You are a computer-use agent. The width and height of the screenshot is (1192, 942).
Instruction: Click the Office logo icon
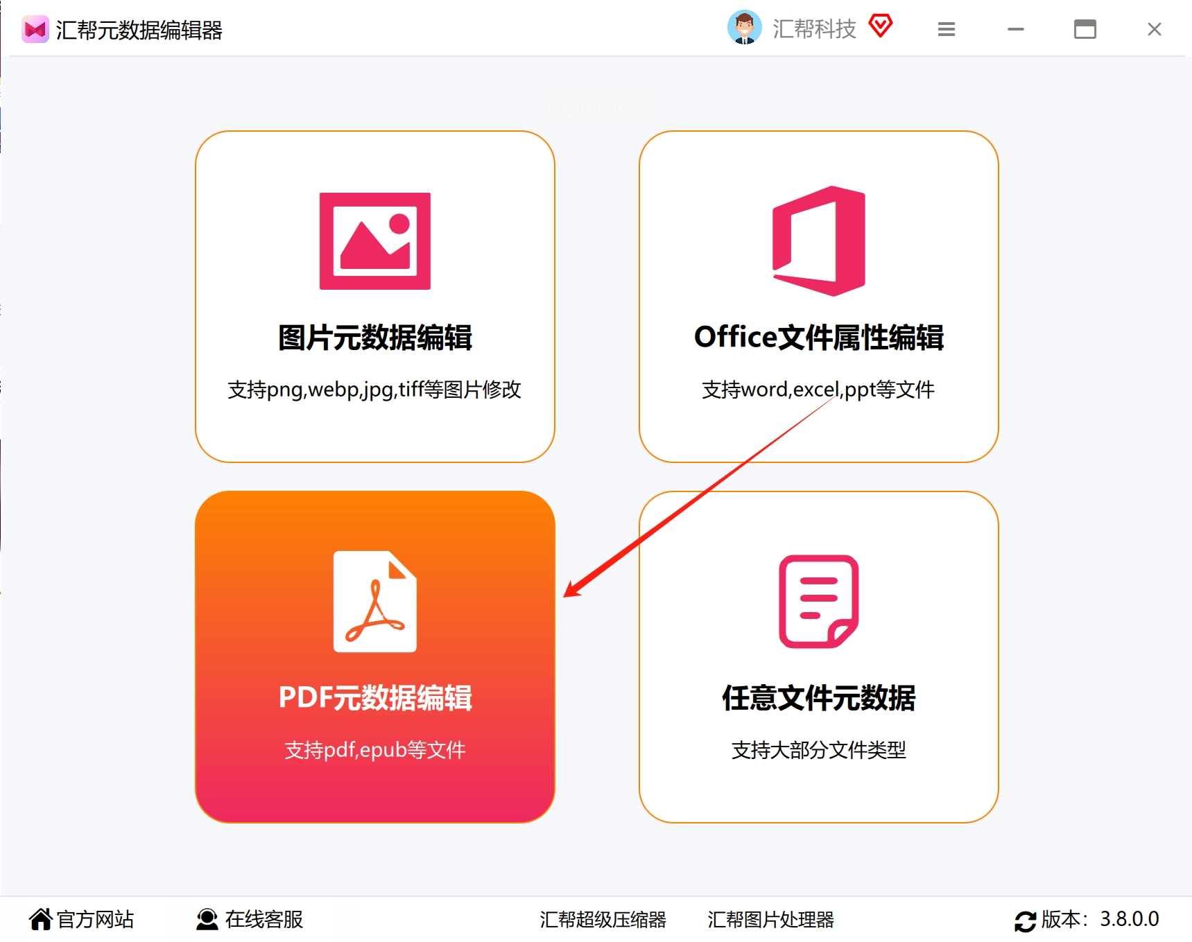point(818,241)
